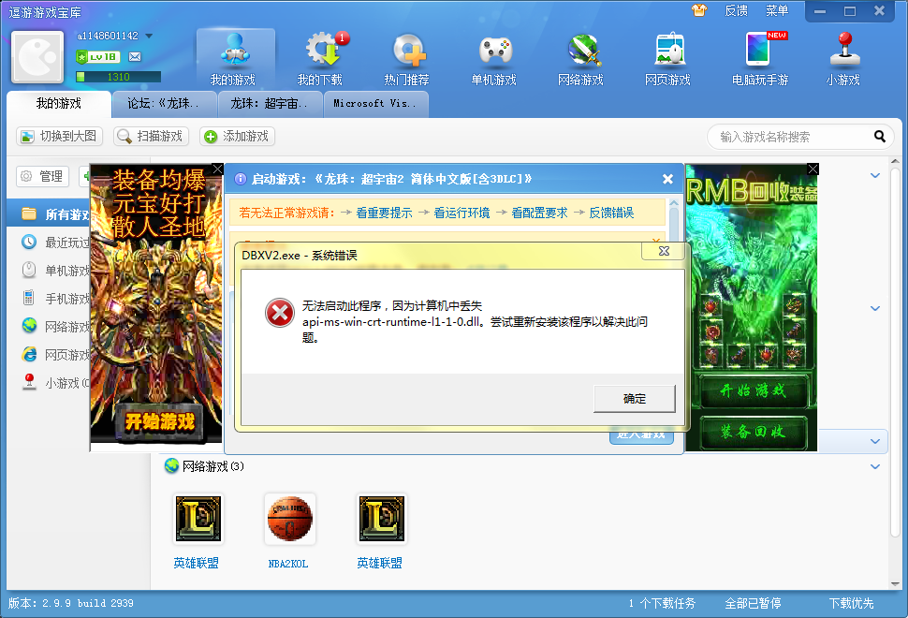Open the 看配置要求 link

click(x=539, y=213)
